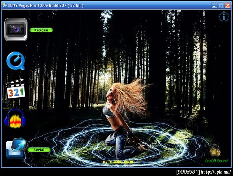Toggle sound with the golden headphones icon

(215, 150)
